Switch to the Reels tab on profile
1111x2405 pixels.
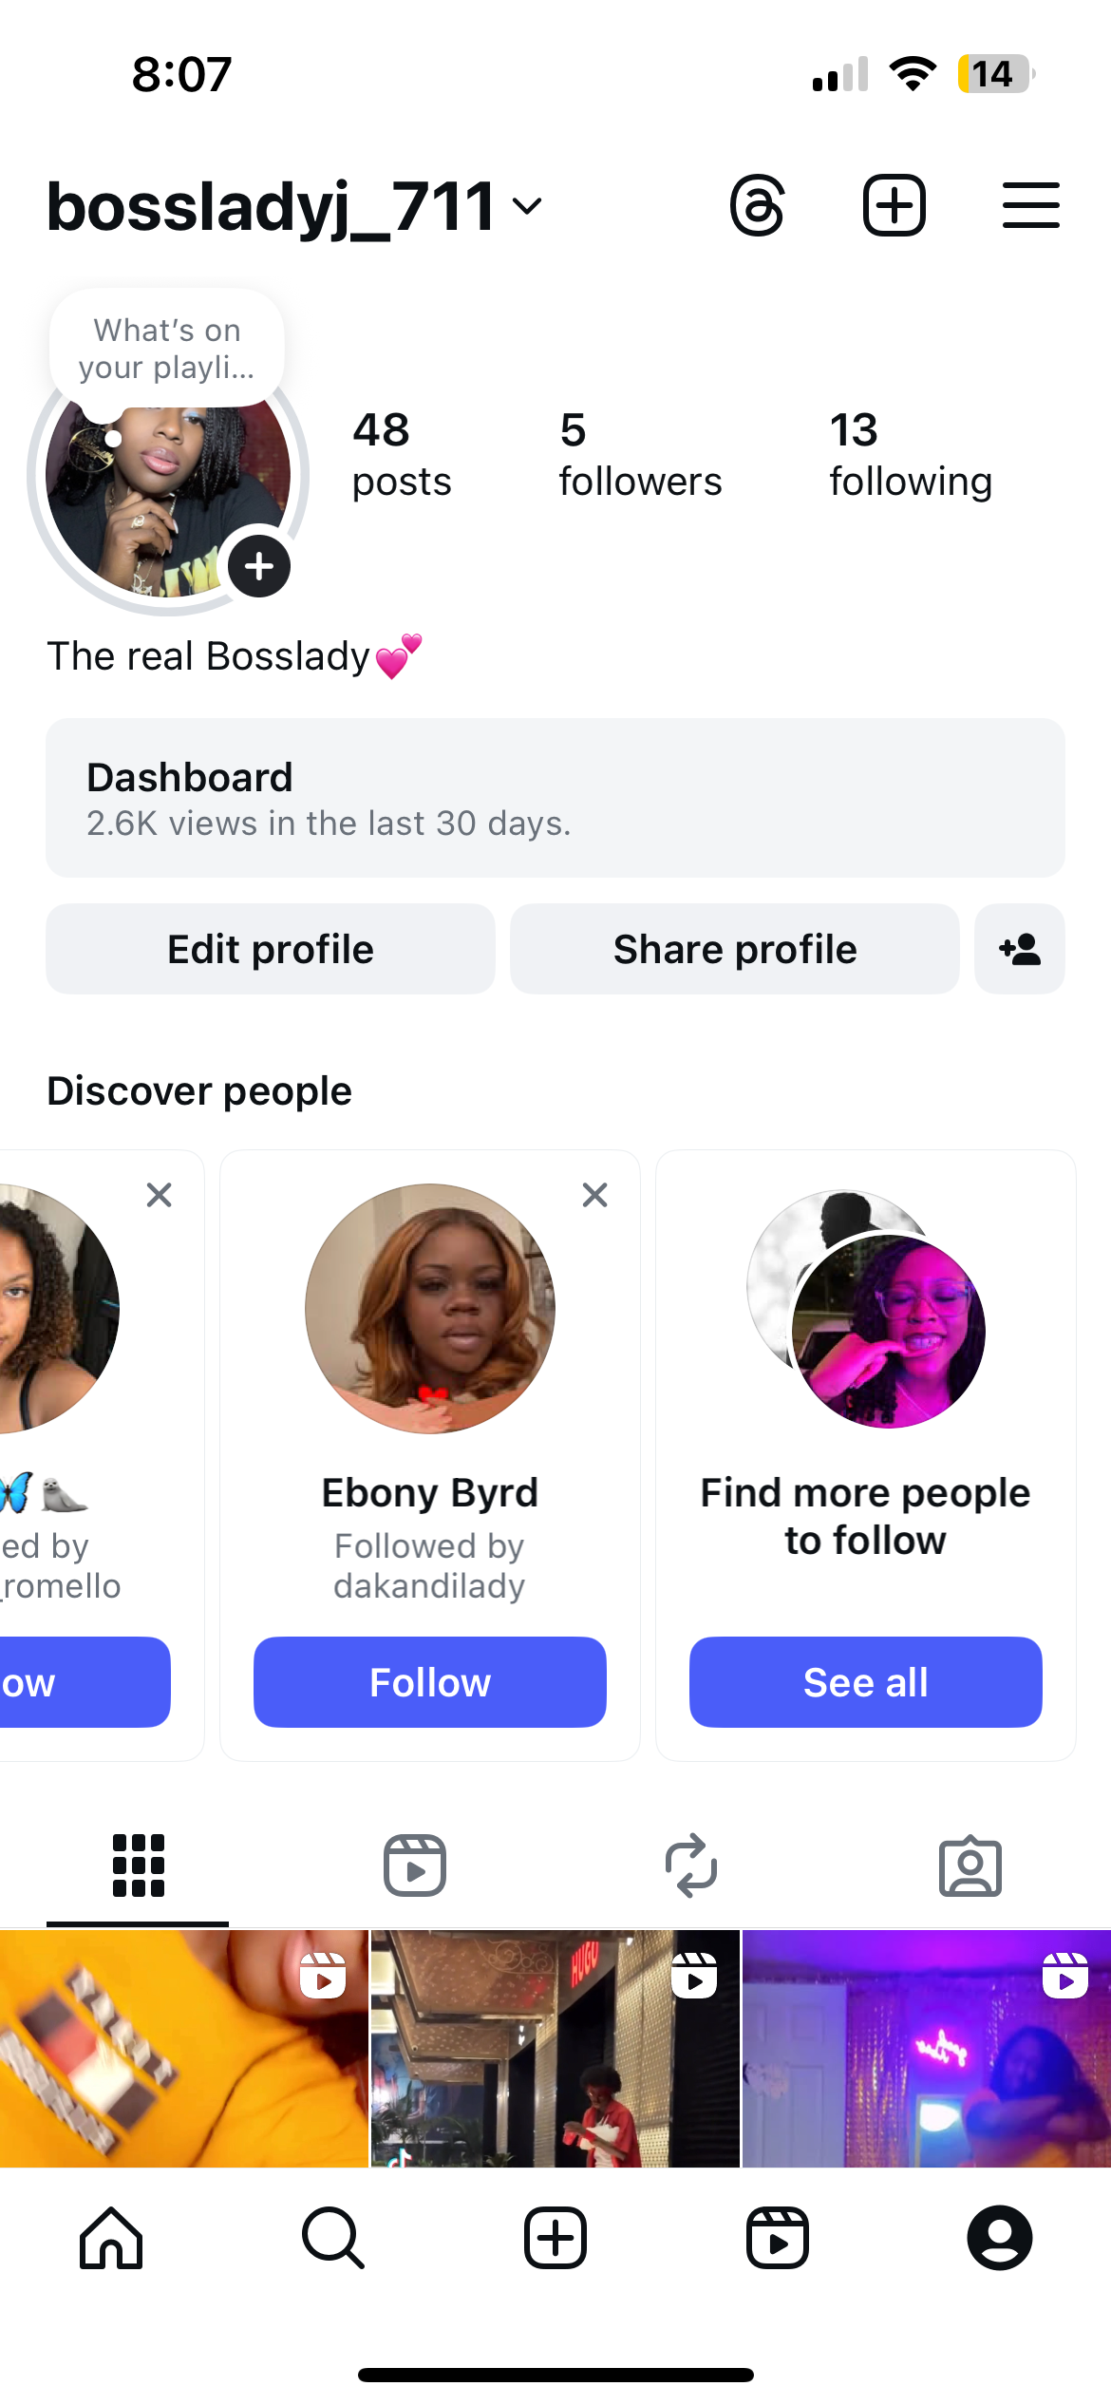[x=415, y=1865]
